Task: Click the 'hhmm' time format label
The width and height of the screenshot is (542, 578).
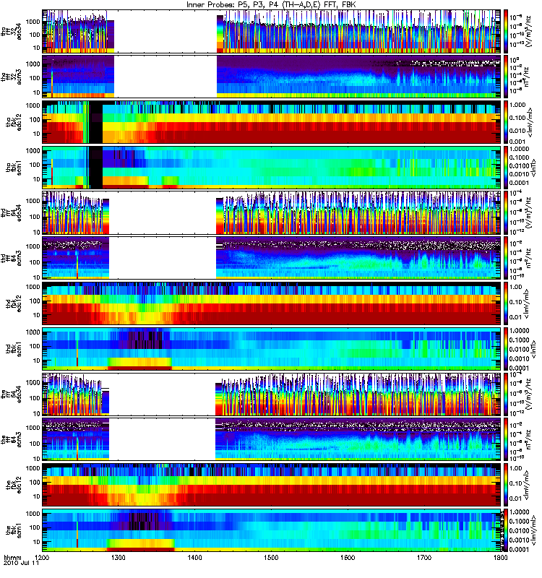Action: pos(12,557)
